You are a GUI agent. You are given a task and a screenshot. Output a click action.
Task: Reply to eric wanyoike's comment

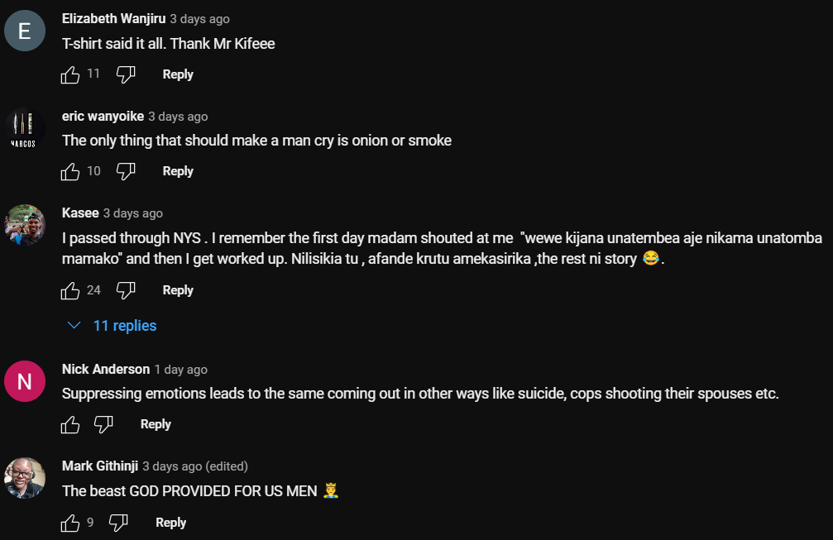click(x=178, y=171)
